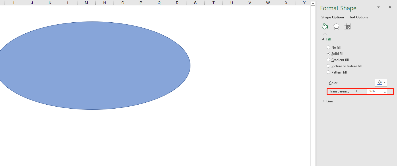Expand the Line section
The height and width of the screenshot is (166, 397).
(324, 101)
